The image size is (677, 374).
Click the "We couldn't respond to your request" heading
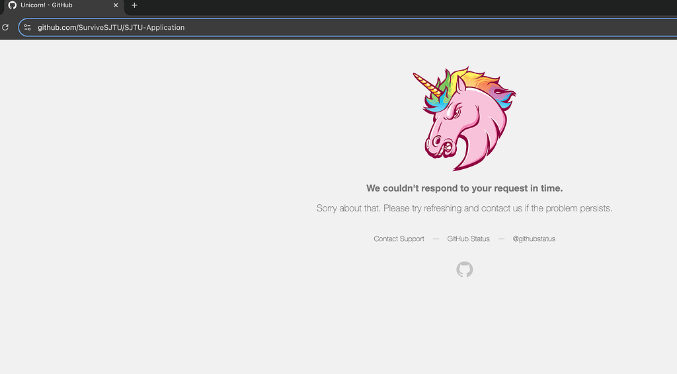(x=465, y=188)
